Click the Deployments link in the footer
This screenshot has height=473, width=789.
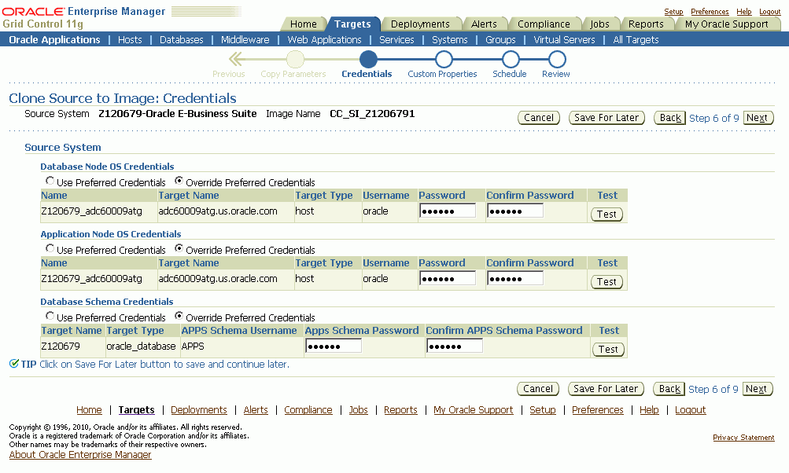pos(199,409)
